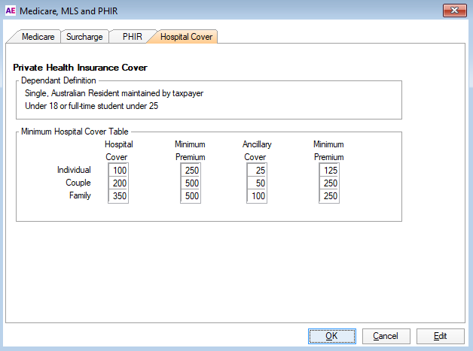Screen dimensions: 473x351
Task: Select Family hospital Minimum Premium field
Action: (x=191, y=196)
